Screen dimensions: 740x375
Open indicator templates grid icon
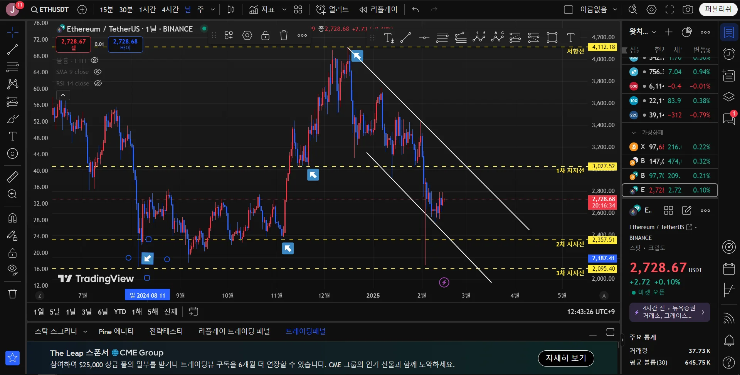298,10
